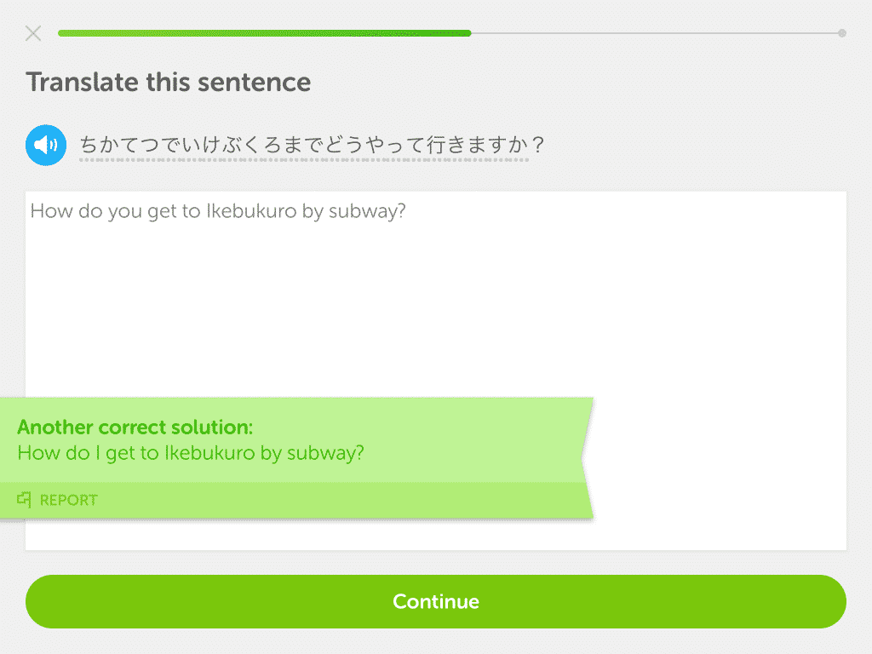Screen dimensions: 872x654
Task: Click the end dot of the progress bar
Action: pos(842,33)
